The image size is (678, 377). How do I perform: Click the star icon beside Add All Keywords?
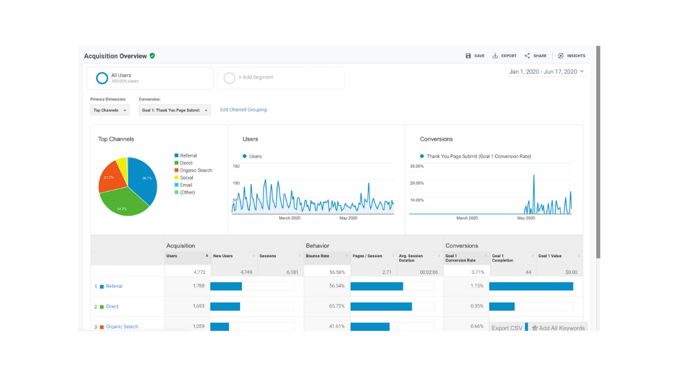click(534, 328)
